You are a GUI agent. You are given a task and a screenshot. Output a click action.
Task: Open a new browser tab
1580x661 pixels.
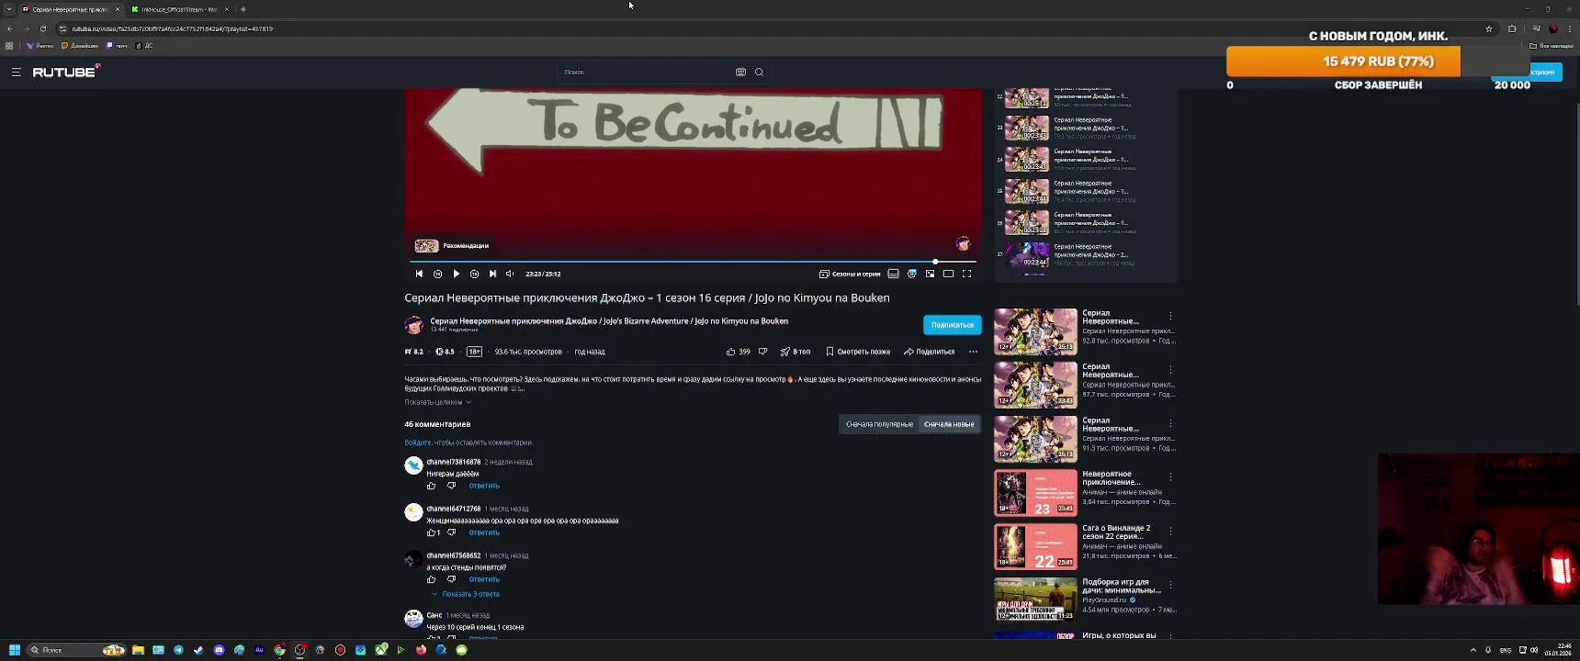coord(243,9)
